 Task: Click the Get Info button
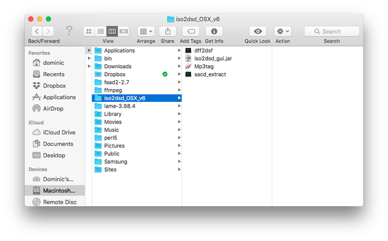click(214, 31)
